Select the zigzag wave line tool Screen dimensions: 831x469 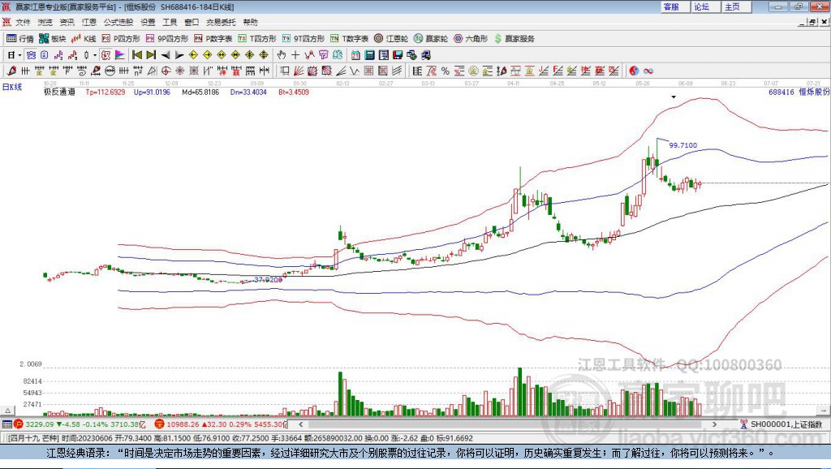(x=355, y=71)
